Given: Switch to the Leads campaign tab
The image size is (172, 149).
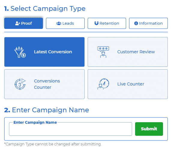Looking at the screenshot, I should 65,23.
